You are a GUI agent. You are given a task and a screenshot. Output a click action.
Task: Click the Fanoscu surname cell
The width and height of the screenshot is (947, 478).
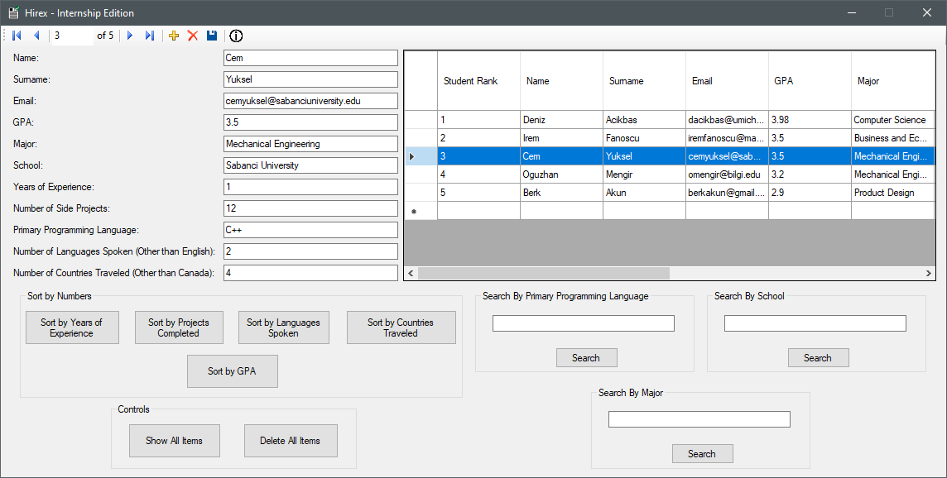tap(644, 137)
